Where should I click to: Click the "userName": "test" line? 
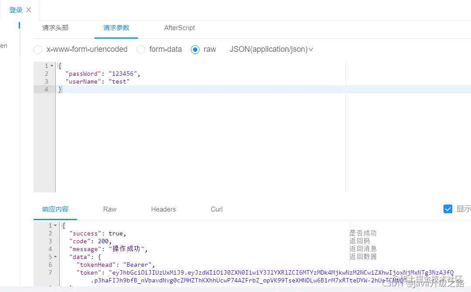pyautogui.click(x=98, y=81)
